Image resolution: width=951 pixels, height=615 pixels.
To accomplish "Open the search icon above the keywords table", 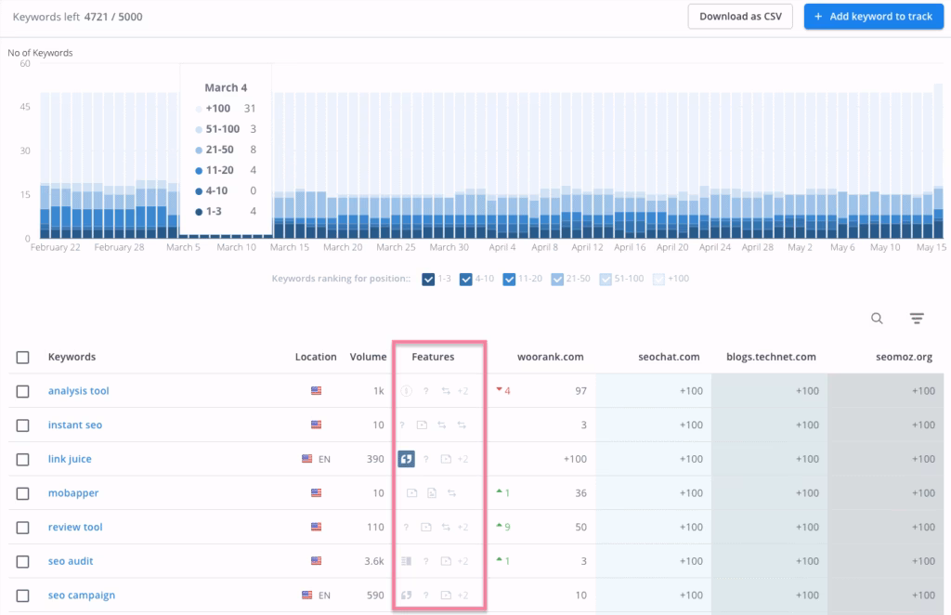I will click(876, 318).
